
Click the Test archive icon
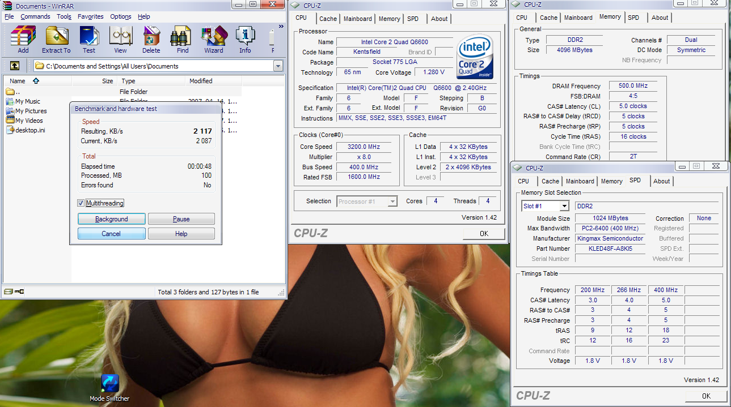pyautogui.click(x=89, y=38)
